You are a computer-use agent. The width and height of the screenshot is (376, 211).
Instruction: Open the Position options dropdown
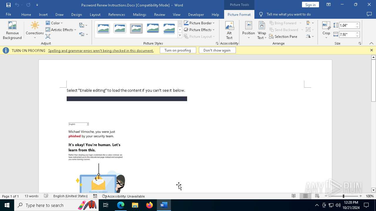pyautogui.click(x=249, y=30)
